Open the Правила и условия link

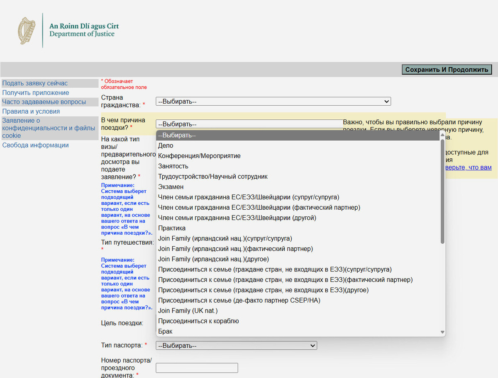[x=31, y=111]
